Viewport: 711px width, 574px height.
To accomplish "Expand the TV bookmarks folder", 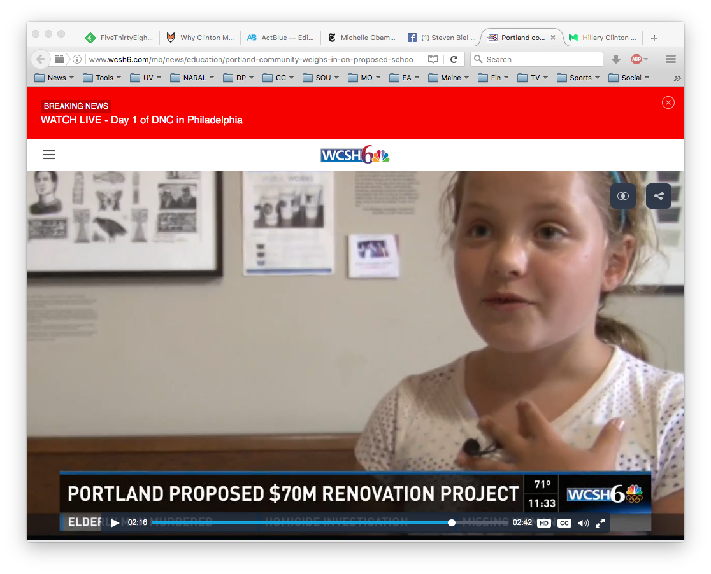I will click(x=533, y=78).
